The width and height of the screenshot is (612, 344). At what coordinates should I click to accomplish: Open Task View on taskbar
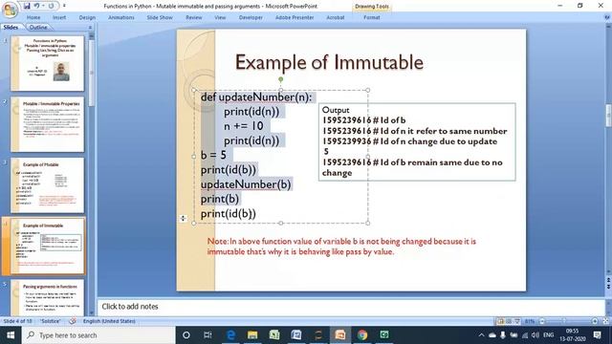click(208, 335)
